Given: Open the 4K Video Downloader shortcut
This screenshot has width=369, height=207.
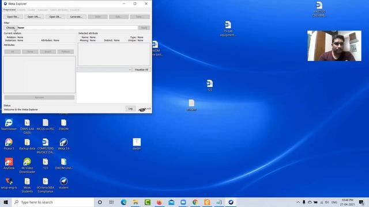Looking at the screenshot, I should click(x=27, y=165).
